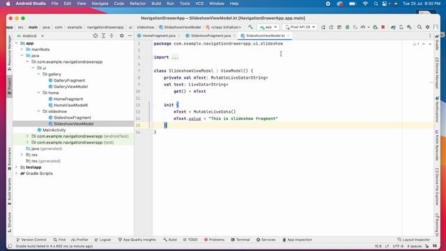Collapse the app module node
446x251 pixels.
(x=17, y=43)
